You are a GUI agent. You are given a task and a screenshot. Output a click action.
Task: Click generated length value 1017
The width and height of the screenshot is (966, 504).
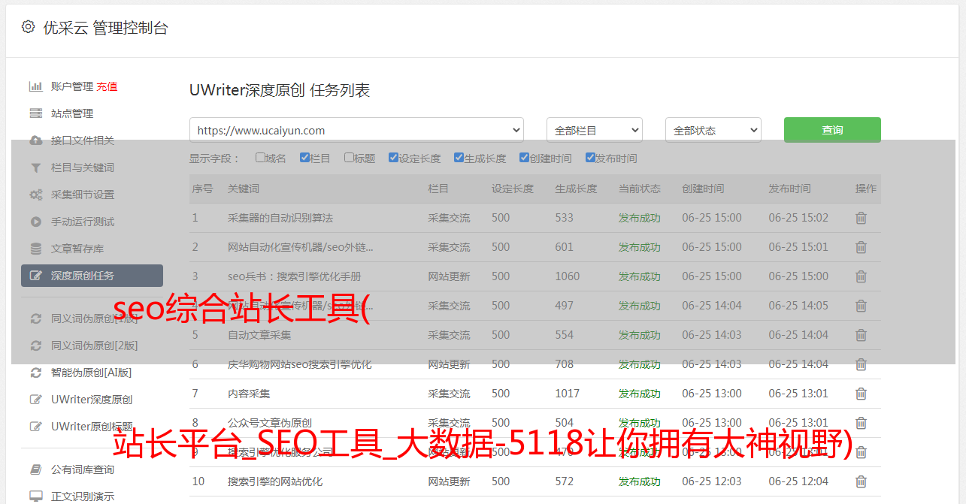coord(568,394)
